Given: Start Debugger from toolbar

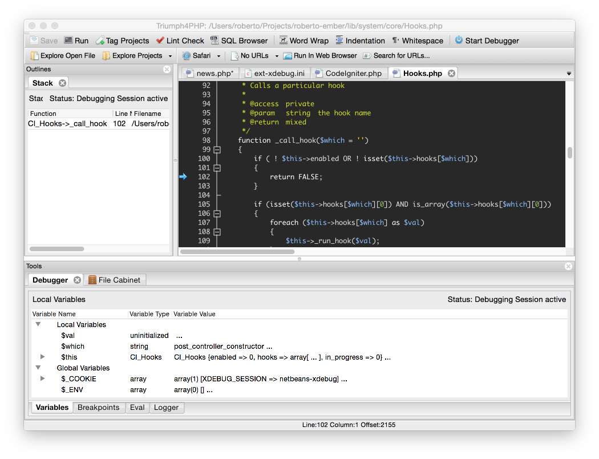Looking at the screenshot, I should tap(487, 41).
